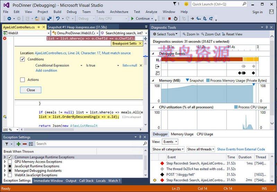Click the Step Out toolbar icon
This screenshot has width=277, height=192.
211,19
